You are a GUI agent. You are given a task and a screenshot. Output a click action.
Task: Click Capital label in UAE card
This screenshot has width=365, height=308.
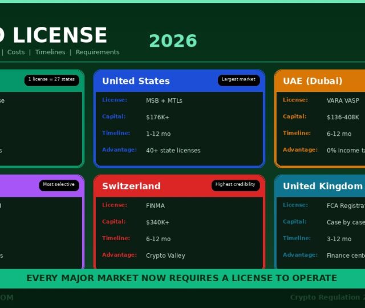[x=295, y=116]
